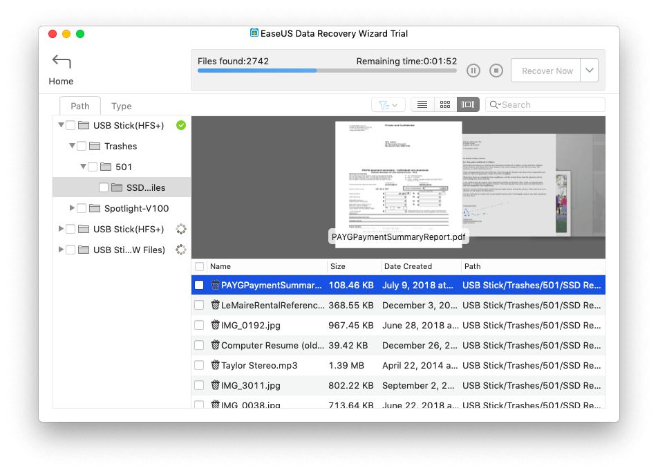
Task: Check the Taylor Stereo.mp3 file checkbox
Action: click(x=199, y=365)
